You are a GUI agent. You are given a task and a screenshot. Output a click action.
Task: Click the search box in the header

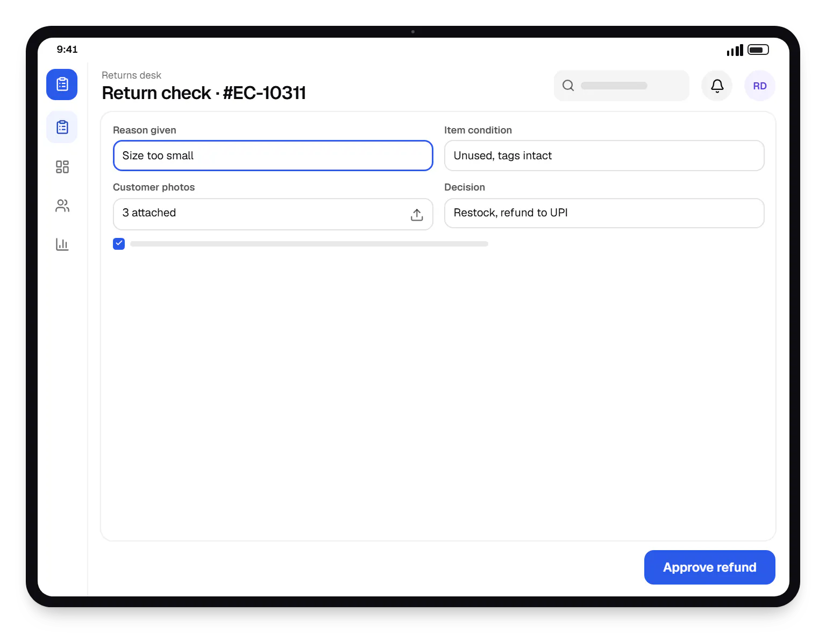click(x=622, y=86)
